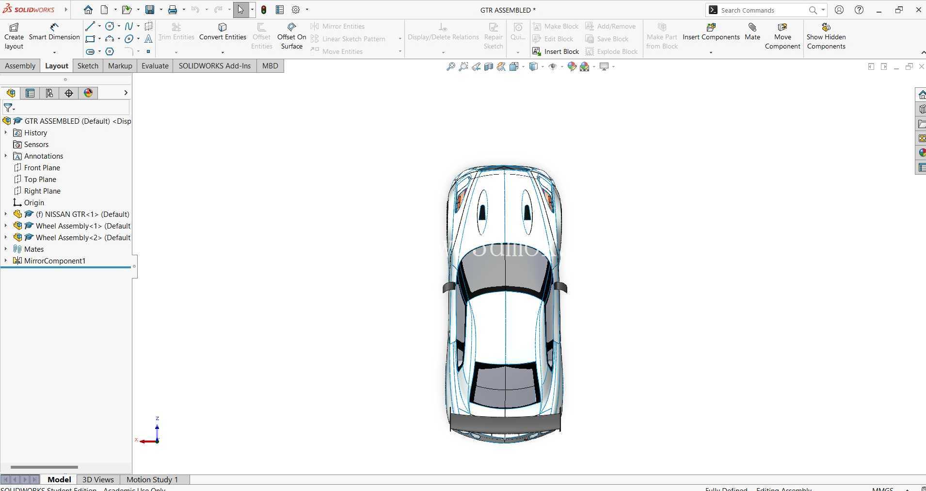The height and width of the screenshot is (491, 926).
Task: Select the Ellipse sketch tool
Action: tap(129, 39)
